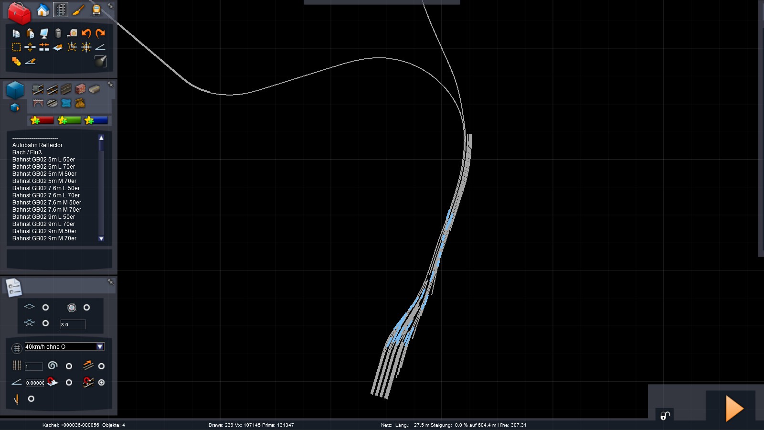Click the gradient field showing 0.00000
Viewport: 764px width, 430px height.
pyautogui.click(x=35, y=383)
